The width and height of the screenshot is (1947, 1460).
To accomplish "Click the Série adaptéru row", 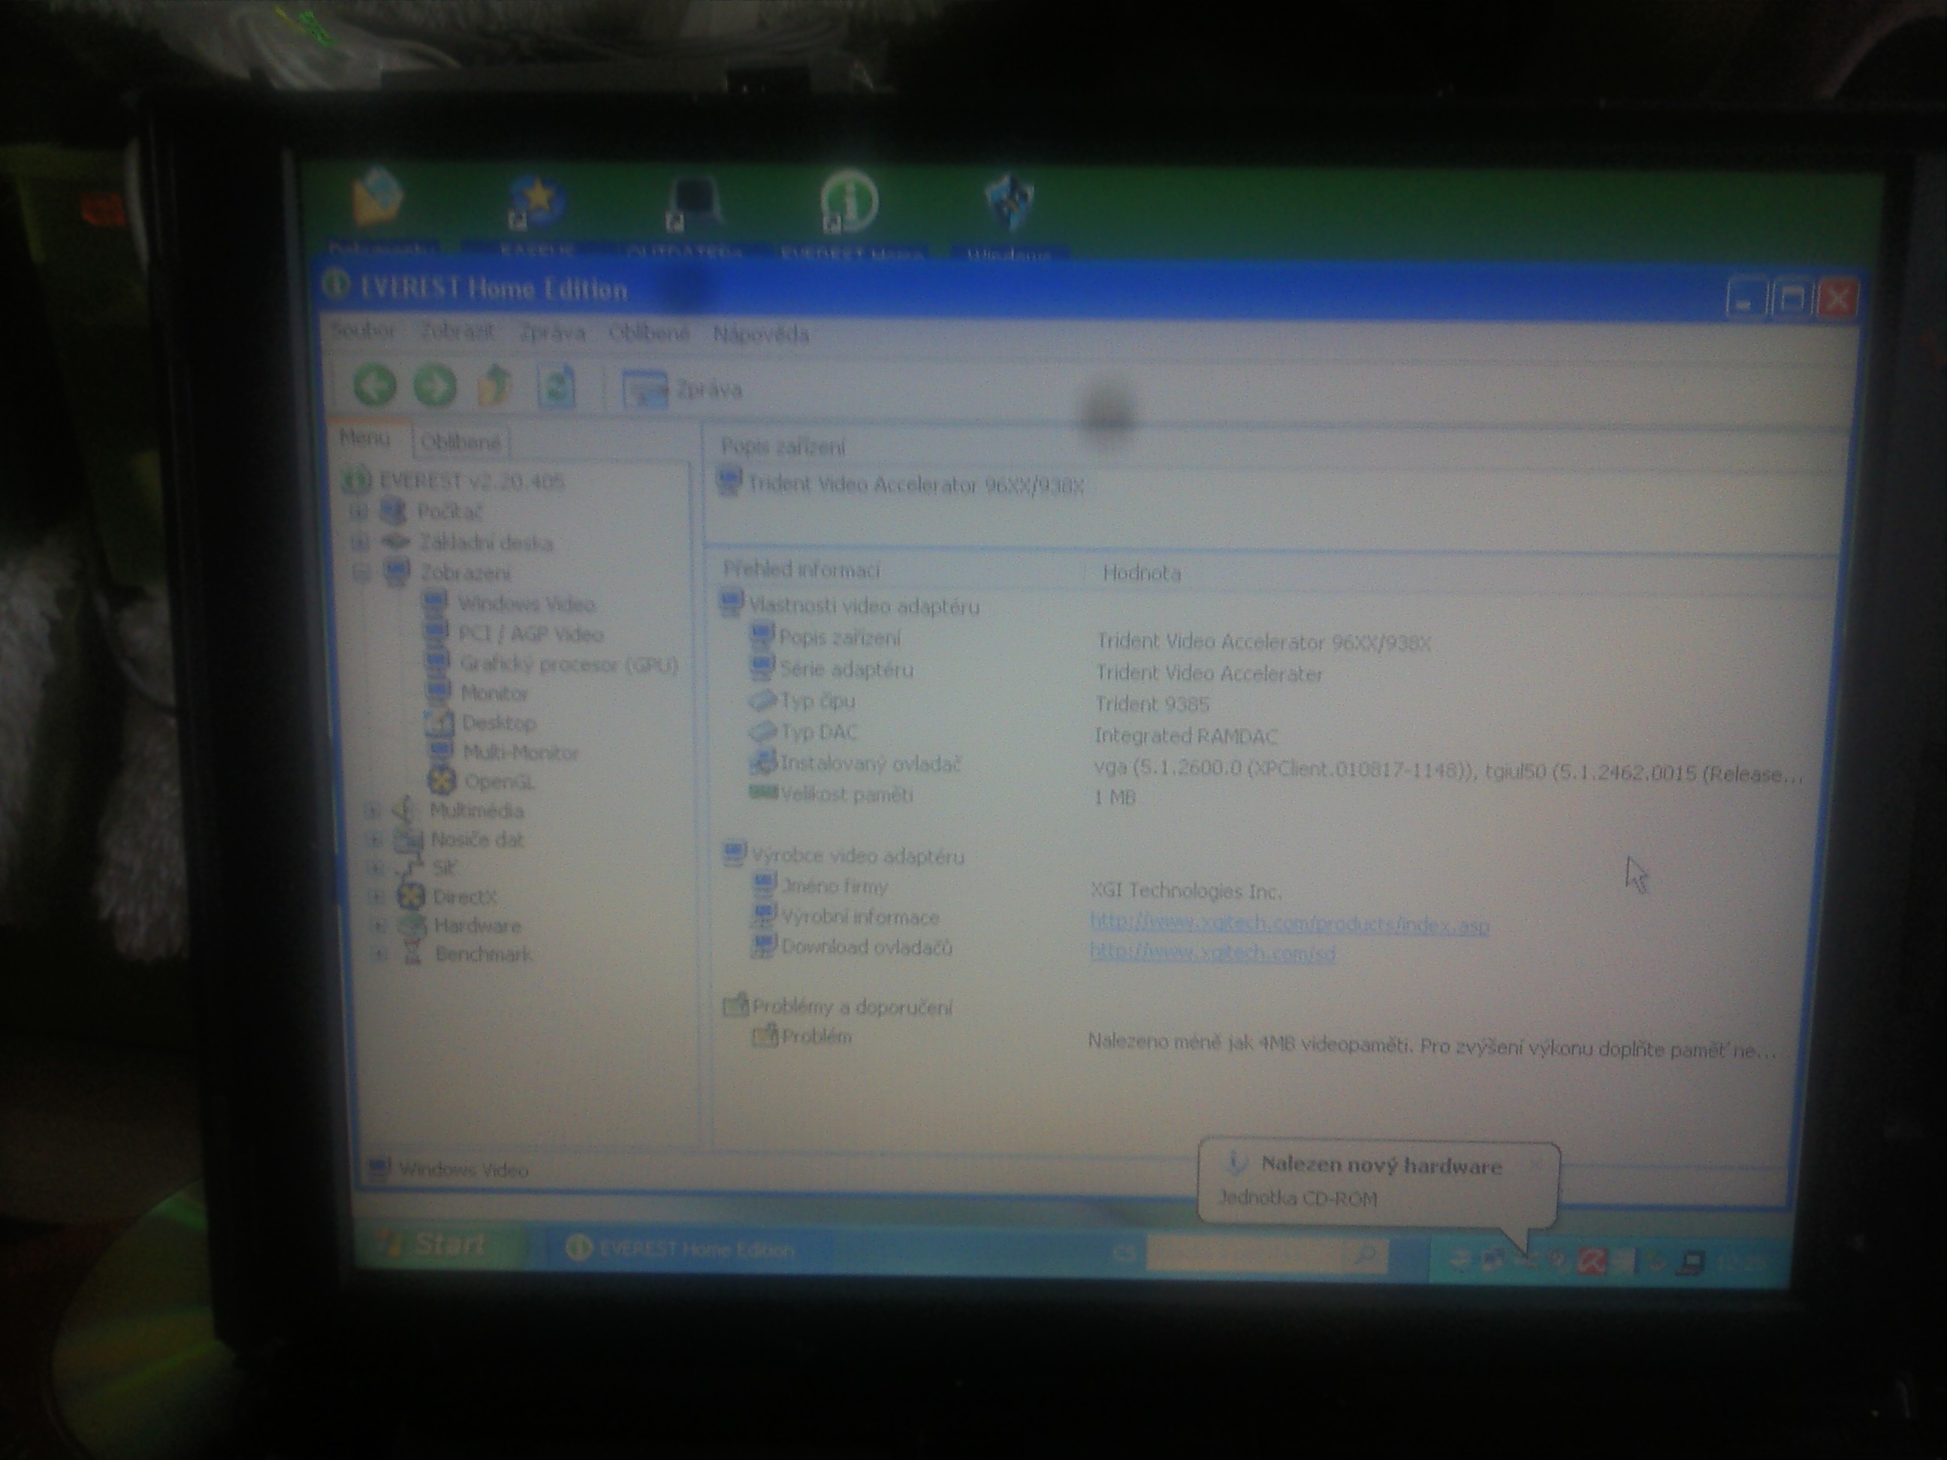I will (1034, 671).
